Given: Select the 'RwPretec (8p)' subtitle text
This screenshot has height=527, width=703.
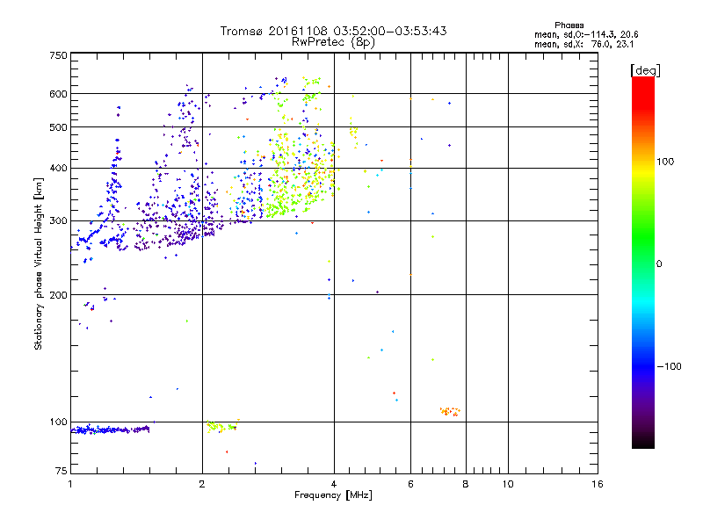Looking at the screenshot, I should click(x=333, y=42).
